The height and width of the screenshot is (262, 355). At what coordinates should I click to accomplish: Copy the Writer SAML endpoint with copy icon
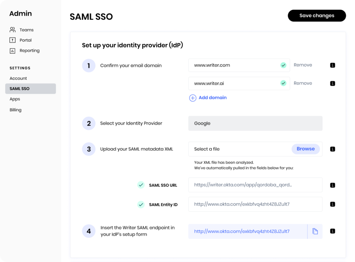pyautogui.click(x=315, y=231)
